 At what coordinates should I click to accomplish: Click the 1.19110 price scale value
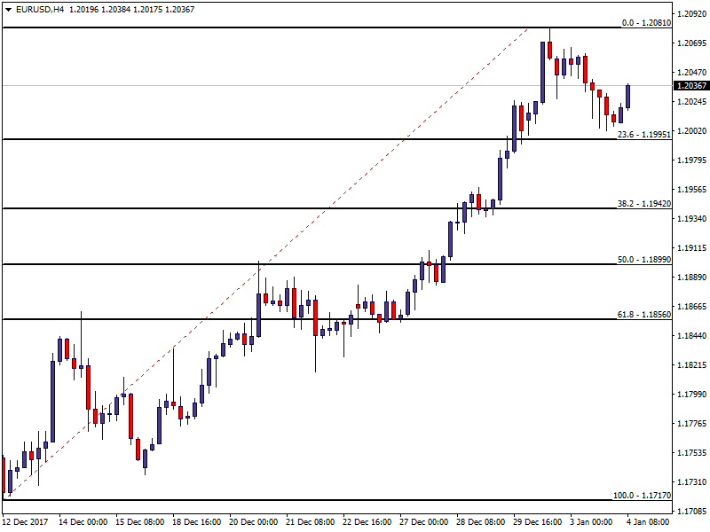tap(691, 248)
